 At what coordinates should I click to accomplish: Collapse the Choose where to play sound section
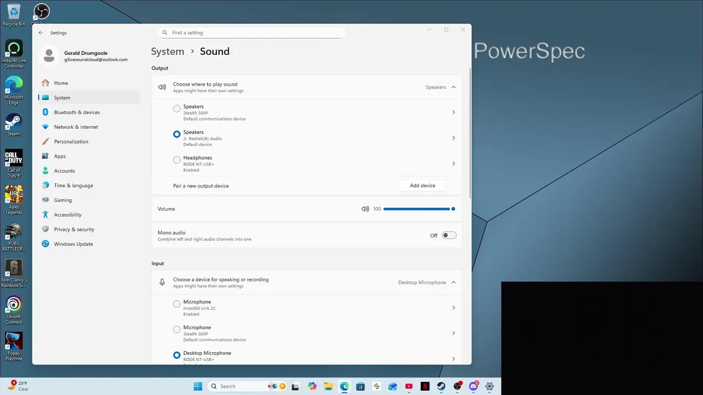[x=454, y=87]
